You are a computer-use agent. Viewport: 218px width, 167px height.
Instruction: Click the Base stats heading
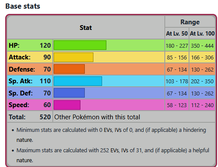[23, 6]
